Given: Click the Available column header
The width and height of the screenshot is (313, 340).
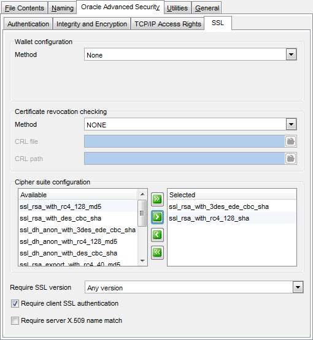Looking at the screenshot, I should pyautogui.click(x=78, y=195).
